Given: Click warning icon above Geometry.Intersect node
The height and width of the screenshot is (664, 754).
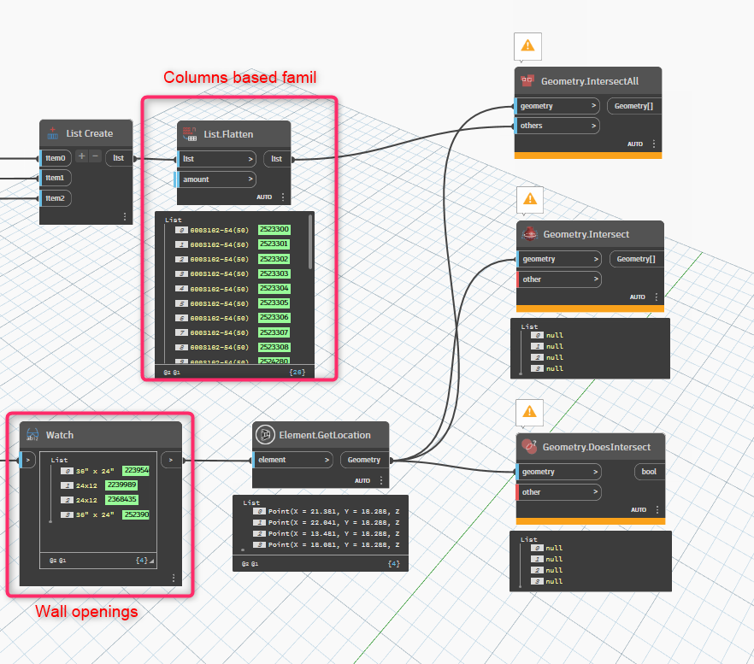Looking at the screenshot, I should click(x=530, y=198).
